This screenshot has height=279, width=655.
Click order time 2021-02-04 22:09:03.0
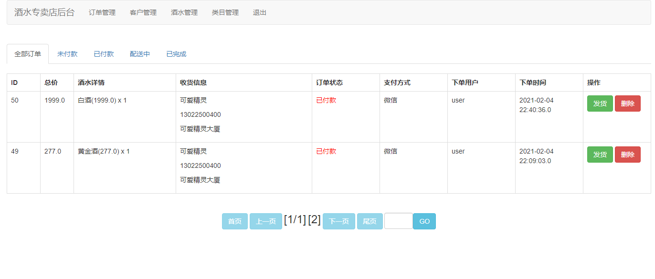(537, 156)
